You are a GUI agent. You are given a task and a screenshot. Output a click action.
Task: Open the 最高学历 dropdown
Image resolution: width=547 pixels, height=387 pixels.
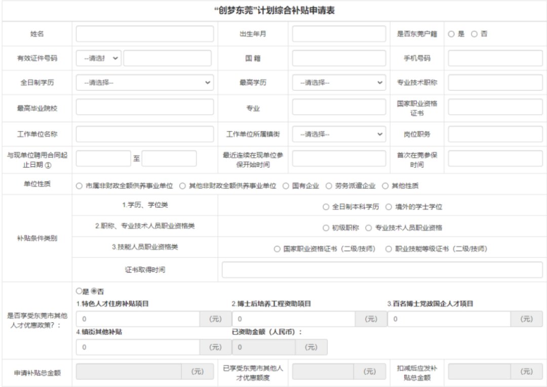[x=338, y=82]
